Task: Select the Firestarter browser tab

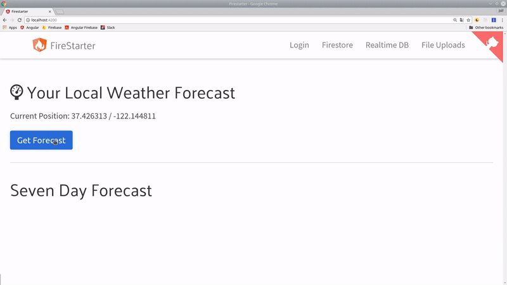Action: point(29,11)
